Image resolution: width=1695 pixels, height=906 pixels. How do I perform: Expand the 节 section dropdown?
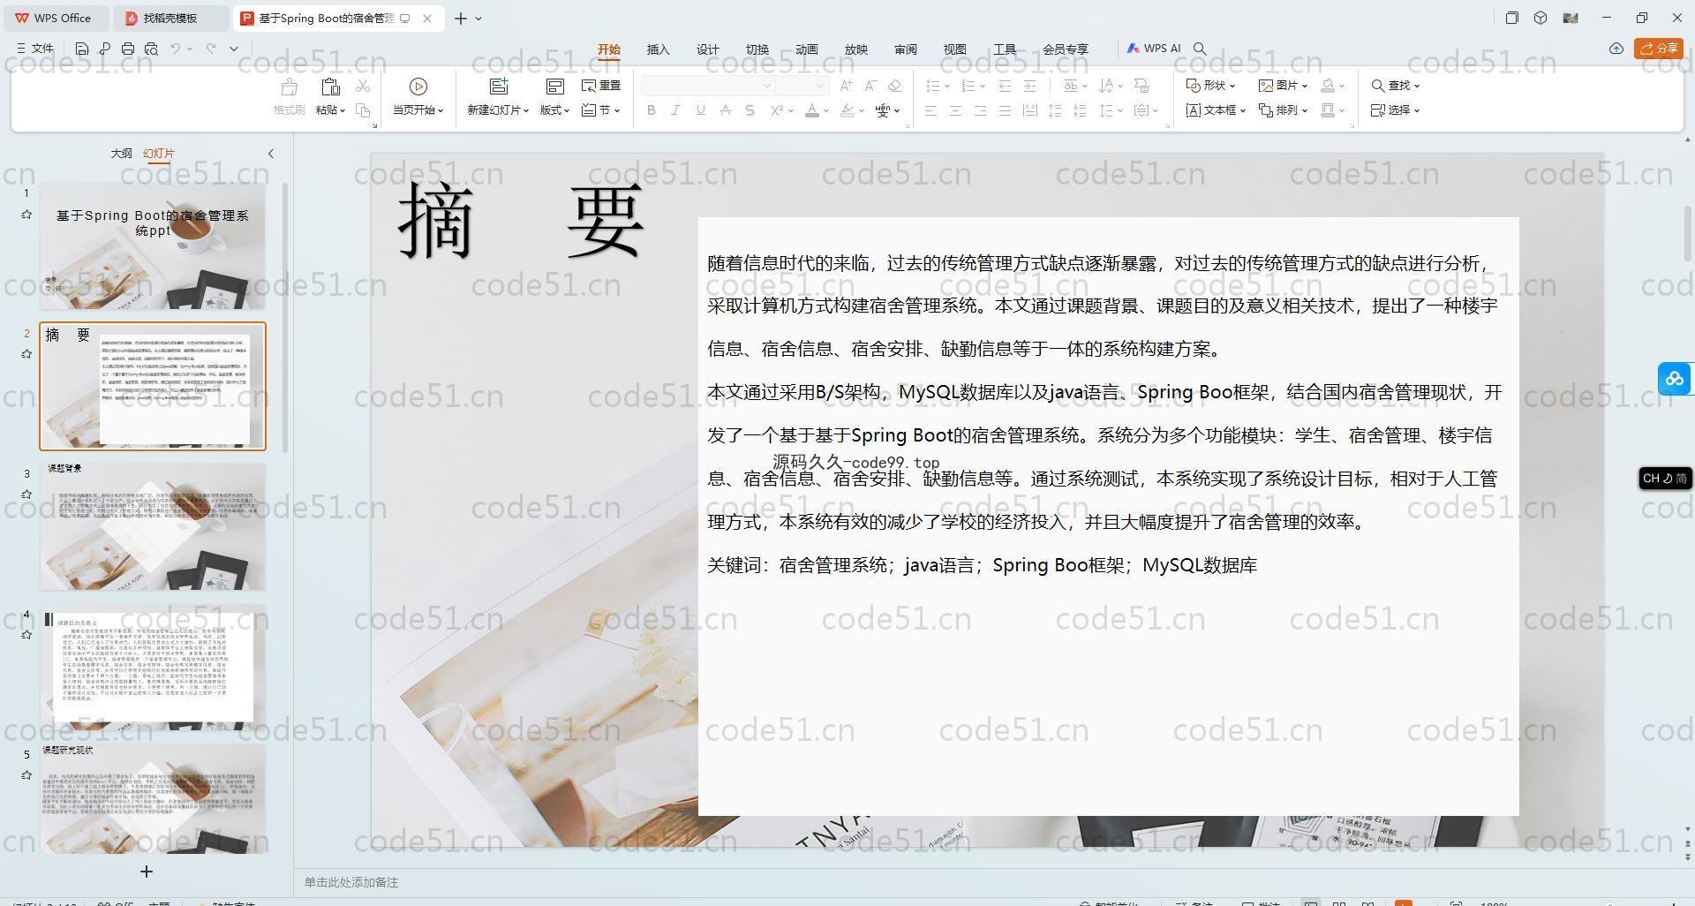(601, 110)
